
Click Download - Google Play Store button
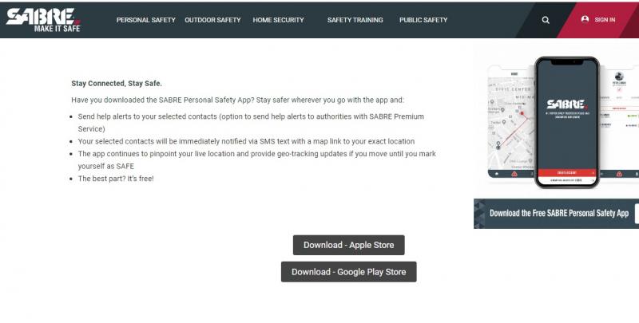[x=349, y=272]
